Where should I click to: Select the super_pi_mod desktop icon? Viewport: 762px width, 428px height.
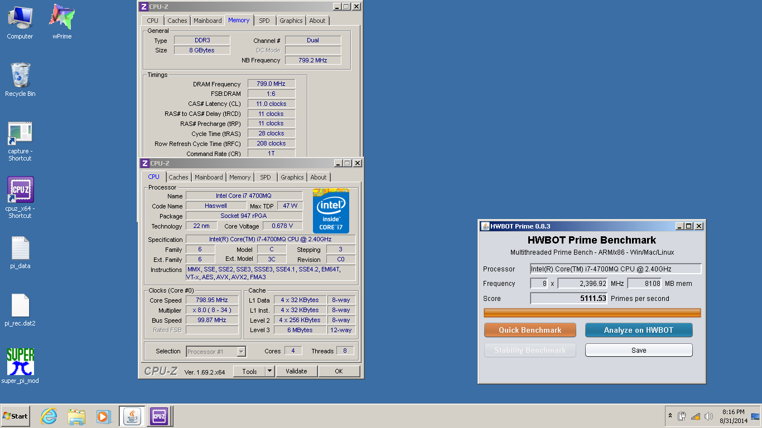pyautogui.click(x=20, y=366)
